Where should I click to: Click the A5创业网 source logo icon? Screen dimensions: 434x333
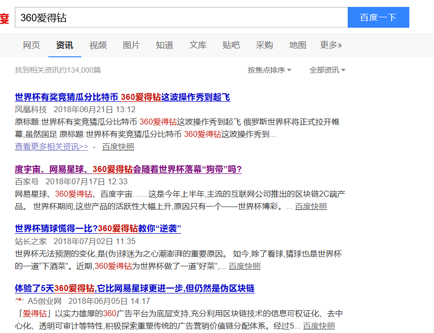[x=19, y=300]
